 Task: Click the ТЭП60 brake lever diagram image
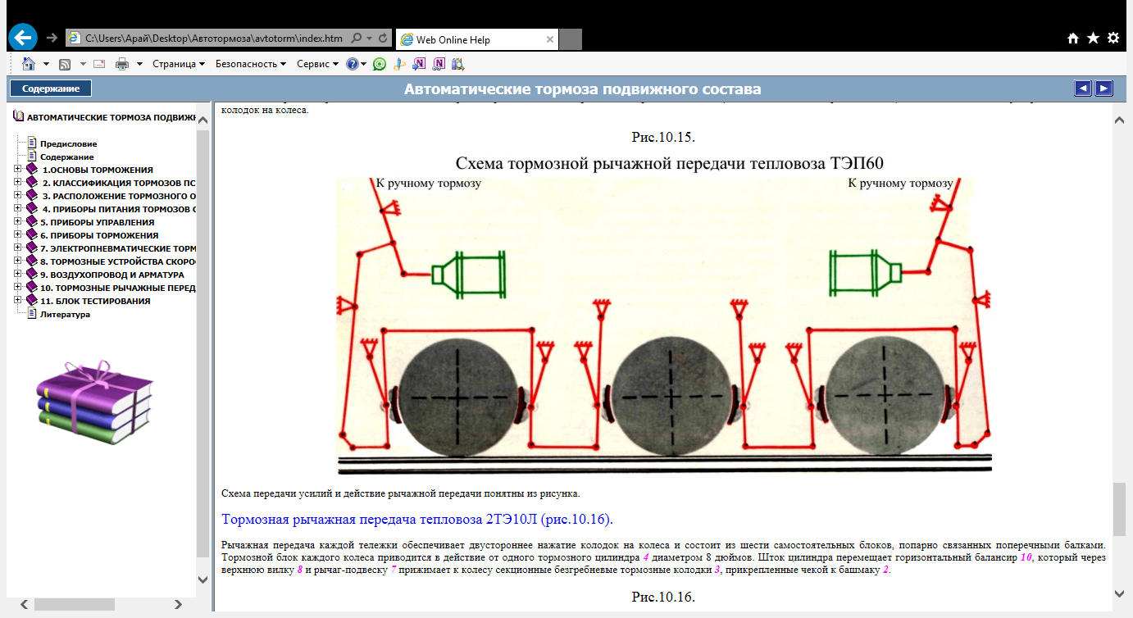point(663,325)
